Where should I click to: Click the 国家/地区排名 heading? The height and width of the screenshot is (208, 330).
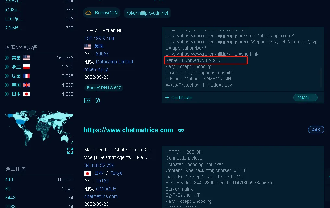21,47
